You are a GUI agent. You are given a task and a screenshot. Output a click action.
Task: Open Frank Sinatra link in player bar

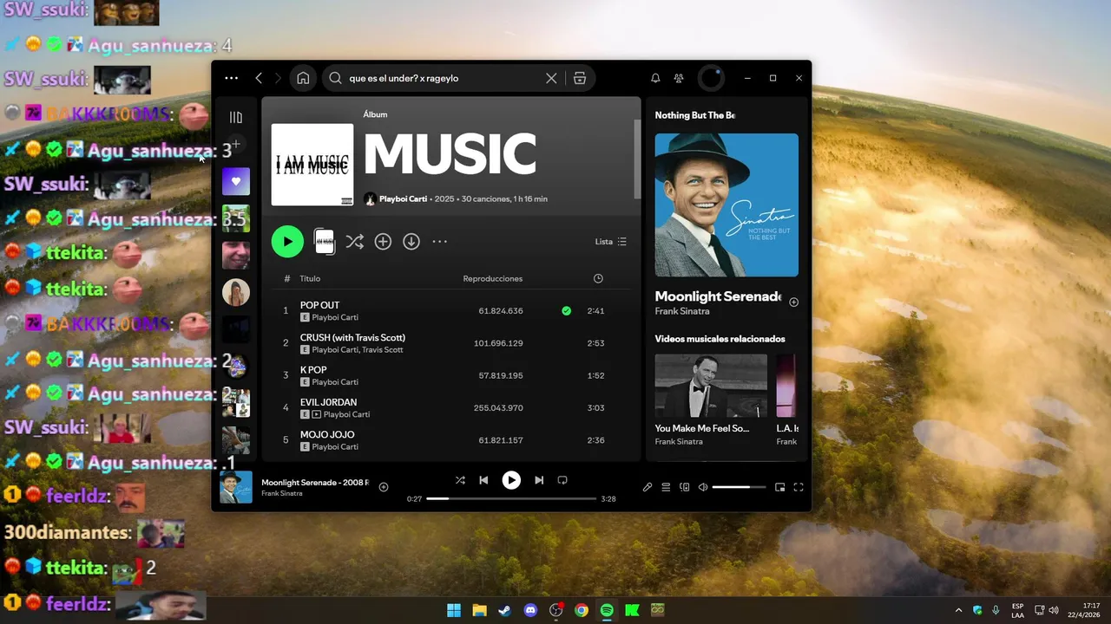click(282, 493)
